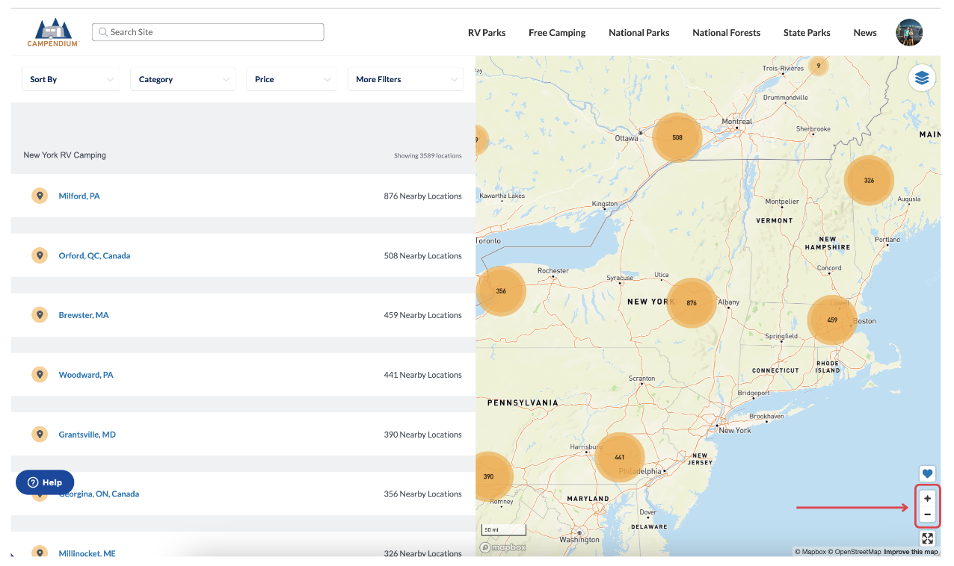Click the Milford, PA location pin icon
This screenshot has width=954, height=566.
[40, 196]
